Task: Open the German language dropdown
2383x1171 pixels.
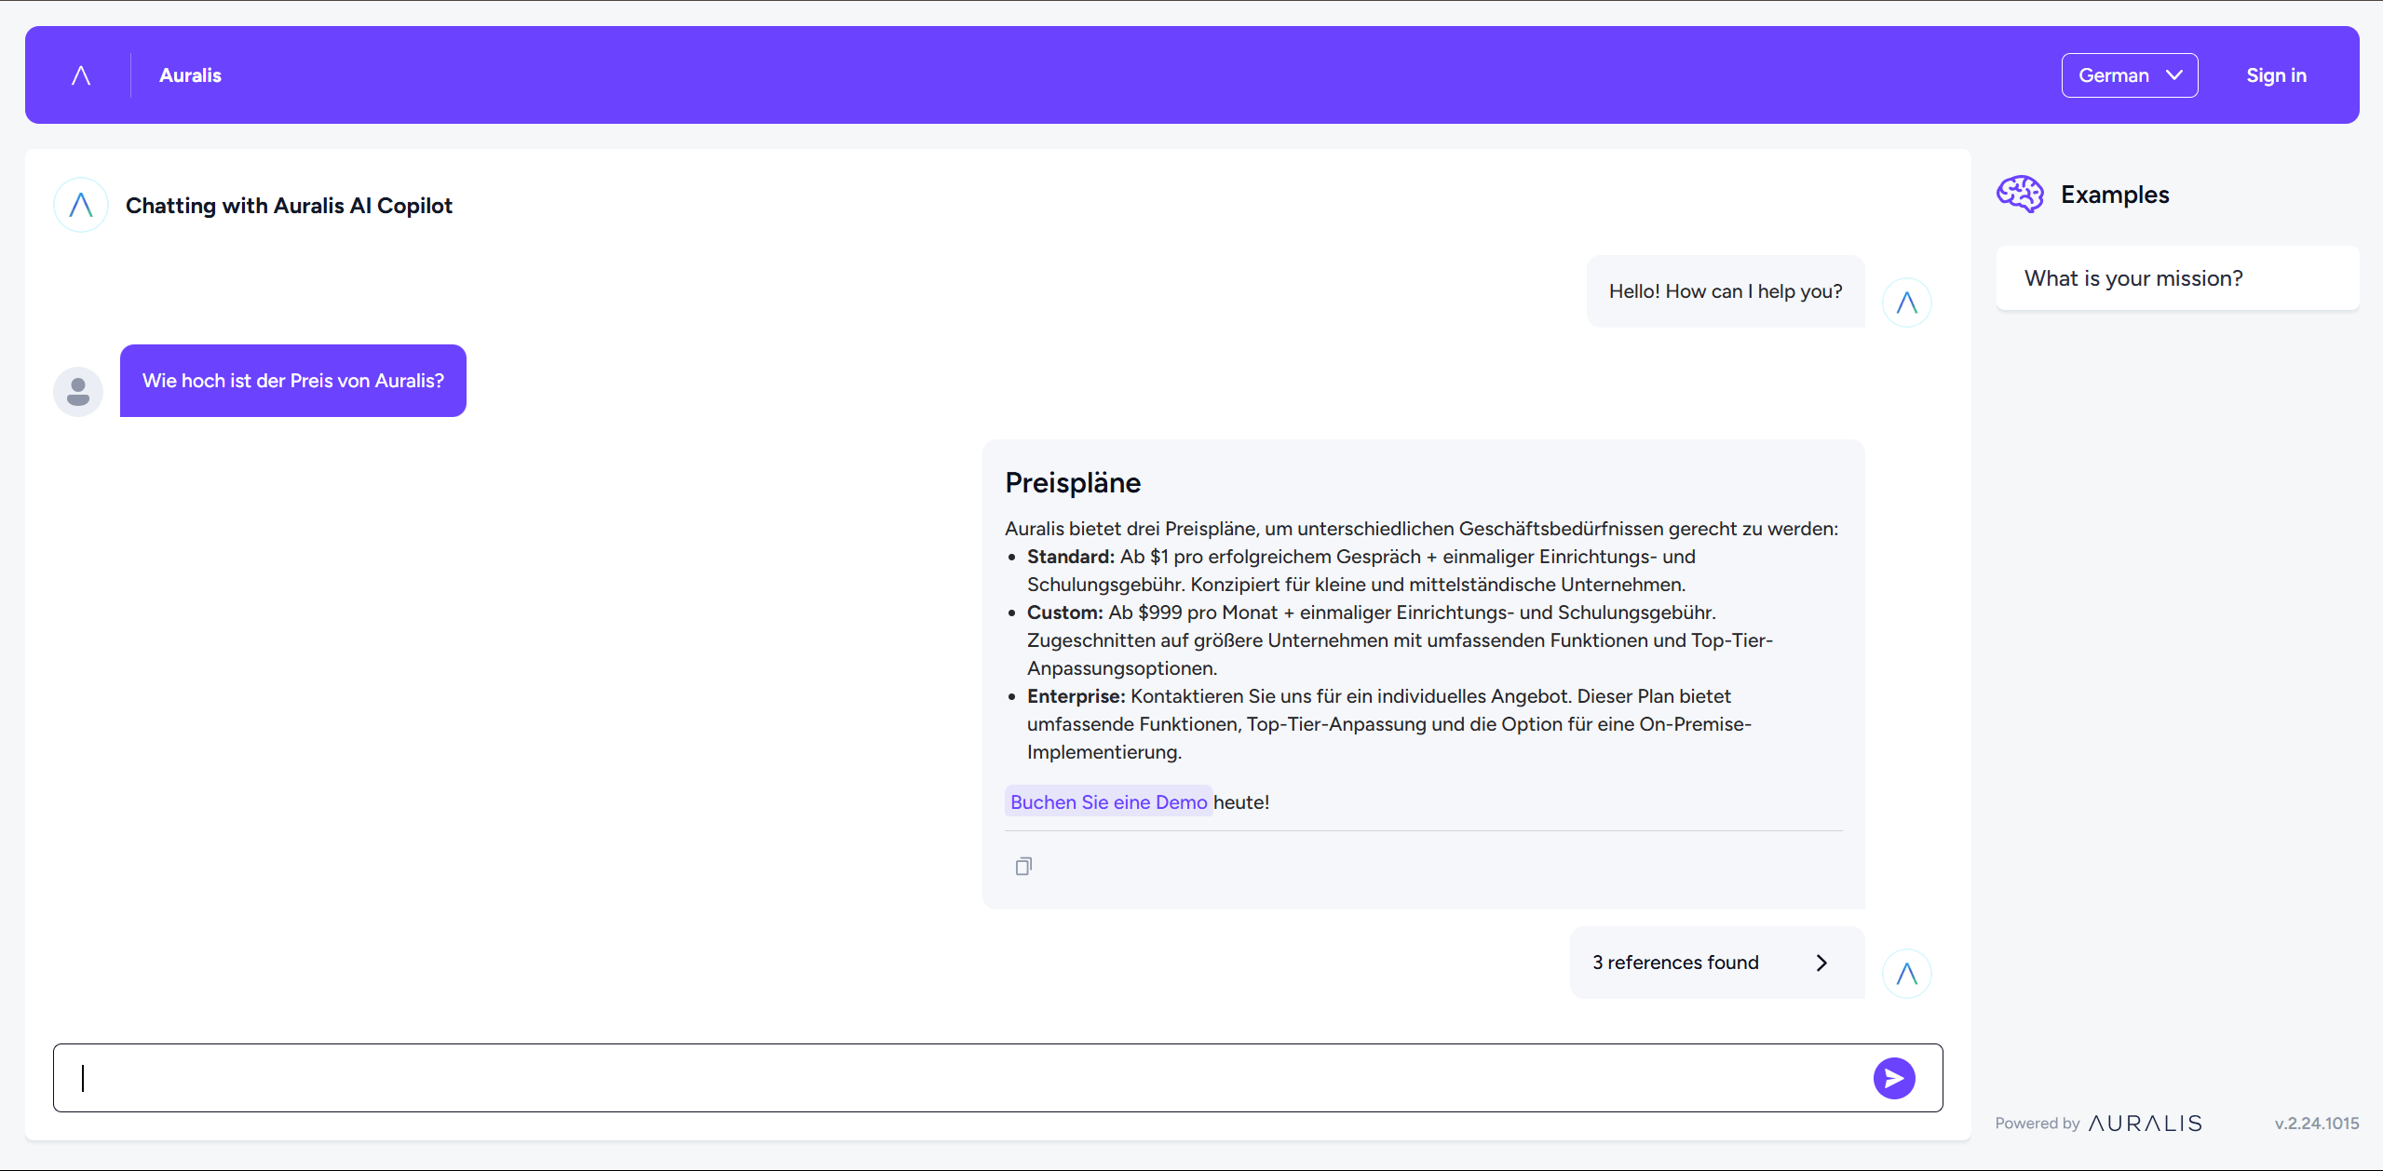Action: (x=2129, y=75)
